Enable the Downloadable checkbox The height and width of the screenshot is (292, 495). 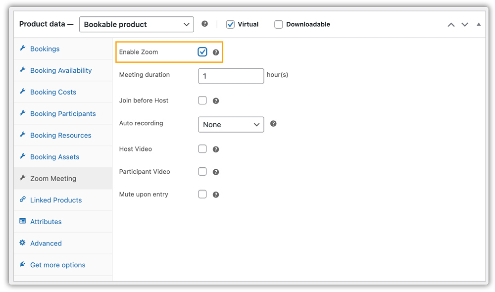(x=279, y=24)
